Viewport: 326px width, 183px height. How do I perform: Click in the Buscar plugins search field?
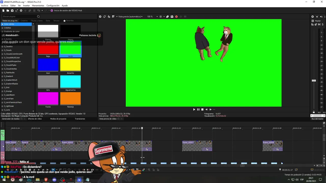click(19, 17)
